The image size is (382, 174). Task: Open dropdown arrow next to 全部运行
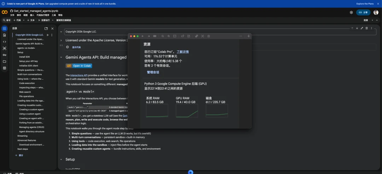[53, 20]
